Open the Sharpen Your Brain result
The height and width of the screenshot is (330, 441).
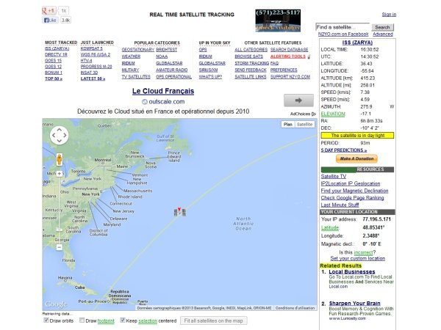354,304
